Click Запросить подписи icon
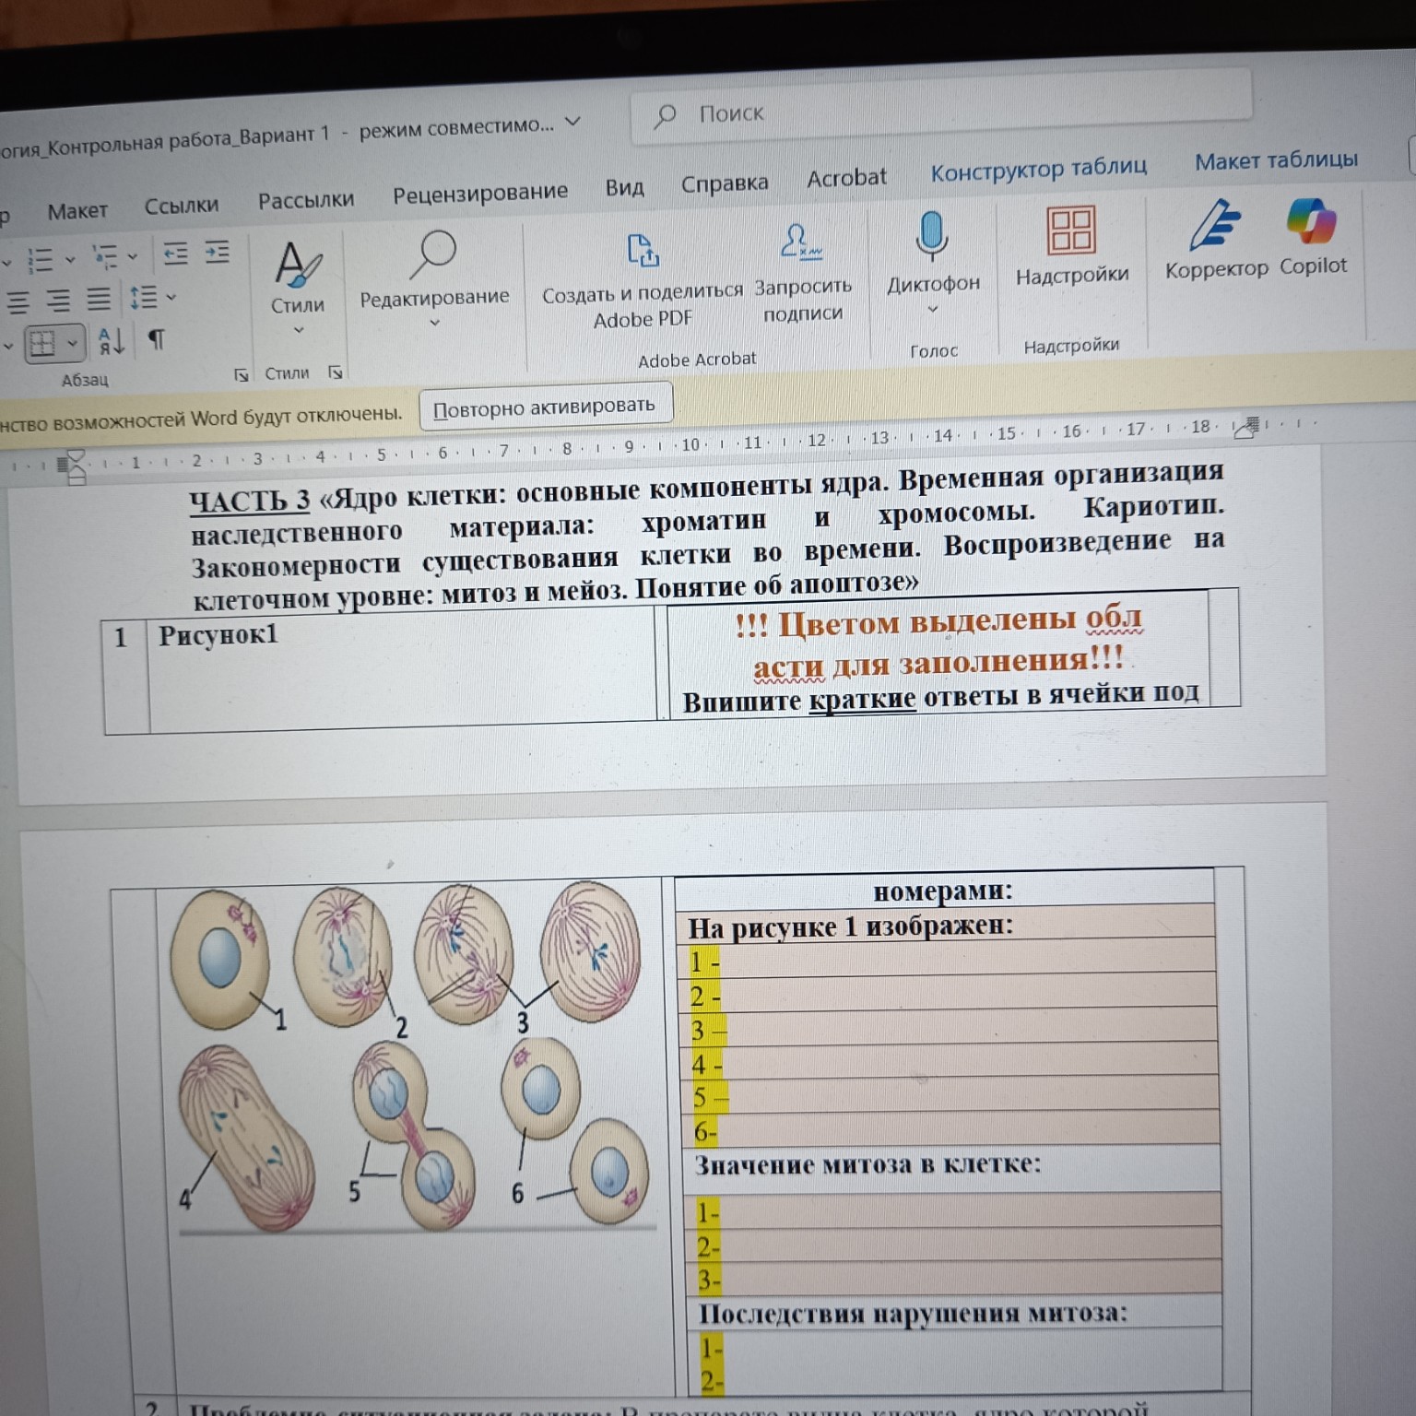The image size is (1416, 1416). tap(801, 244)
